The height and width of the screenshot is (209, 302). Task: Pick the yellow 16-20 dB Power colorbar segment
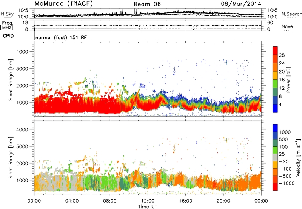pyautogui.click(x=275, y=75)
